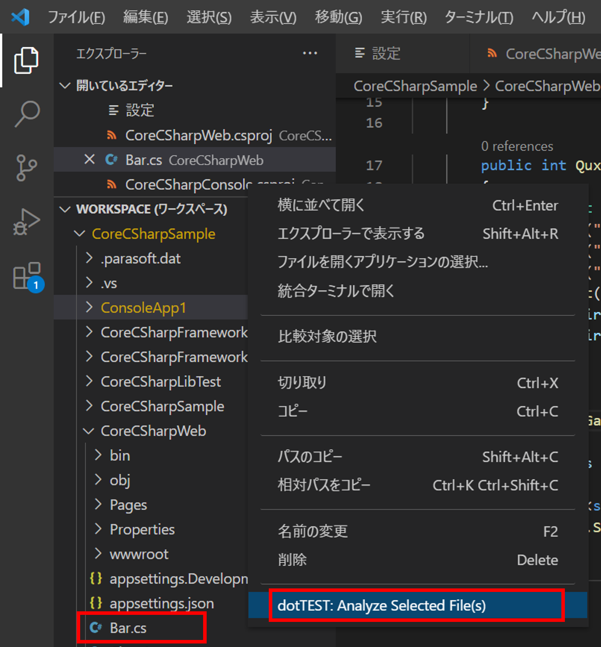Select dotTEST: Analyze Selected File(s)

coord(381,606)
